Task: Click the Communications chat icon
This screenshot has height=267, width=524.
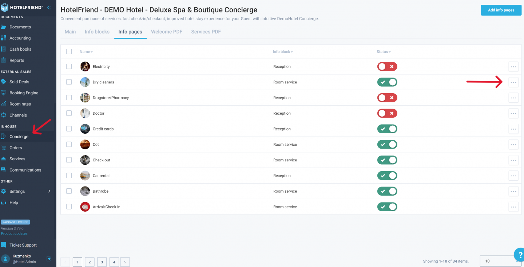Action: click(4, 170)
